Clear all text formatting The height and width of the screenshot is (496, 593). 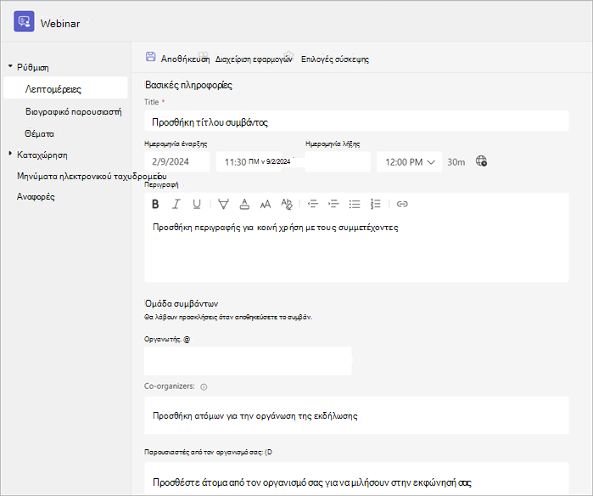tap(287, 204)
